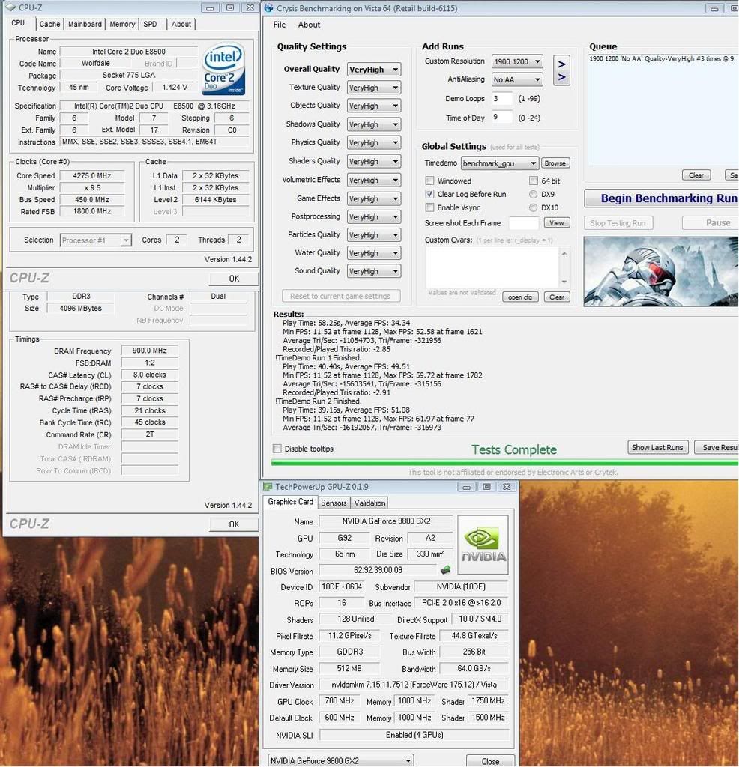Tick the 64 bit checkbox
Image resolution: width=739 pixels, height=767 pixels.
[534, 181]
